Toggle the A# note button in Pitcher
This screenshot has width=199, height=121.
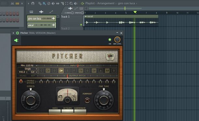(x=107, y=71)
